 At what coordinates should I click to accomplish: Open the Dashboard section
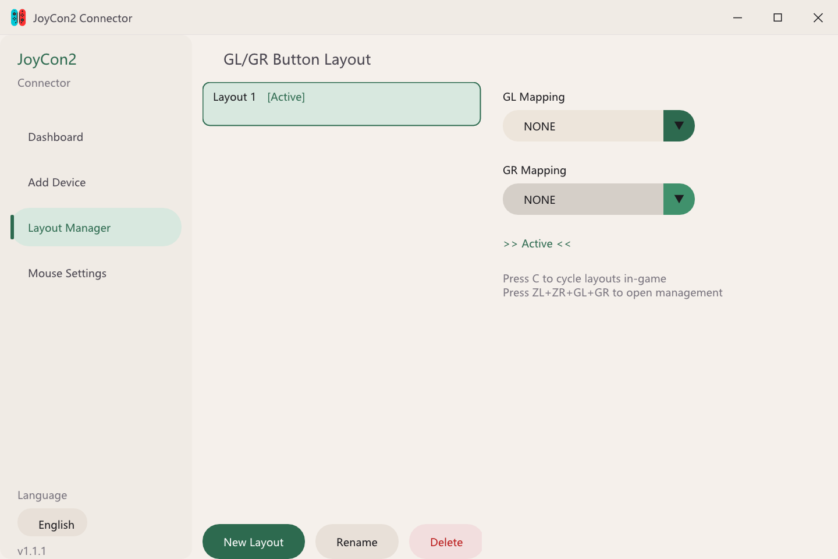click(x=55, y=137)
